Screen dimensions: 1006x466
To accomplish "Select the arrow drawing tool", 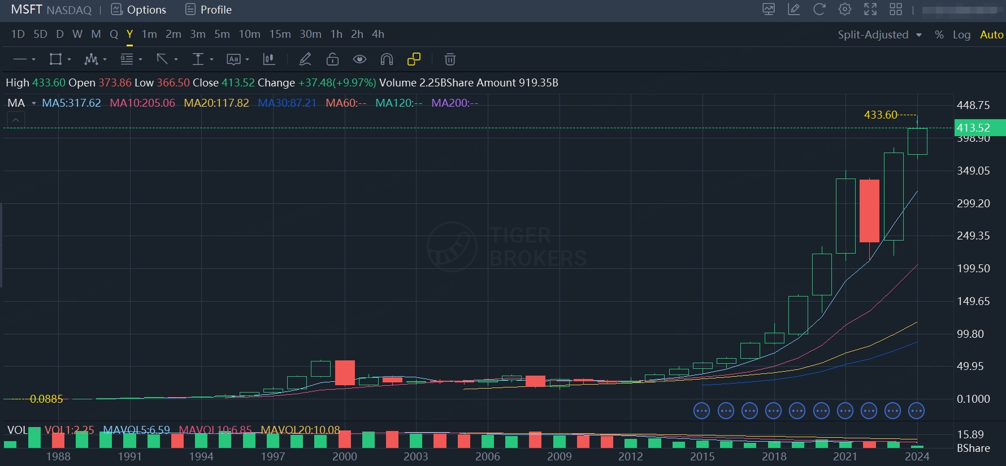I will click(x=162, y=59).
